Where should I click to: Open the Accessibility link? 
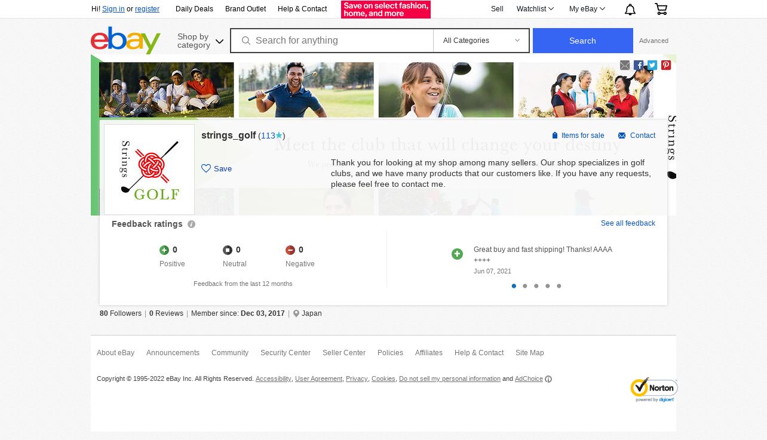click(274, 379)
